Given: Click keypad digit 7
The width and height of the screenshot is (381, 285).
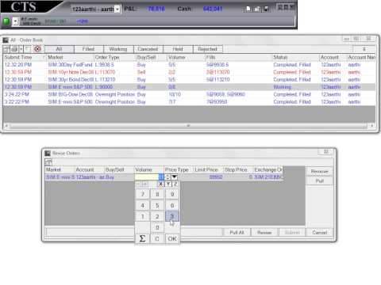Looking at the screenshot, I should [x=143, y=195].
